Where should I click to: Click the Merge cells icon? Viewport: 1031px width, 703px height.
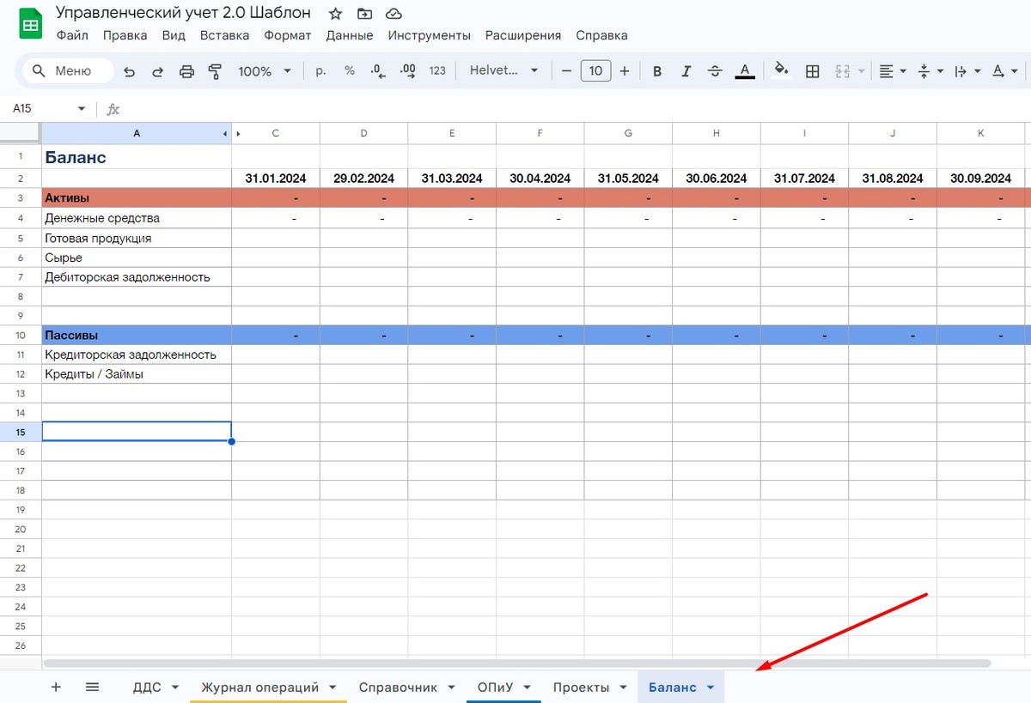tap(842, 71)
